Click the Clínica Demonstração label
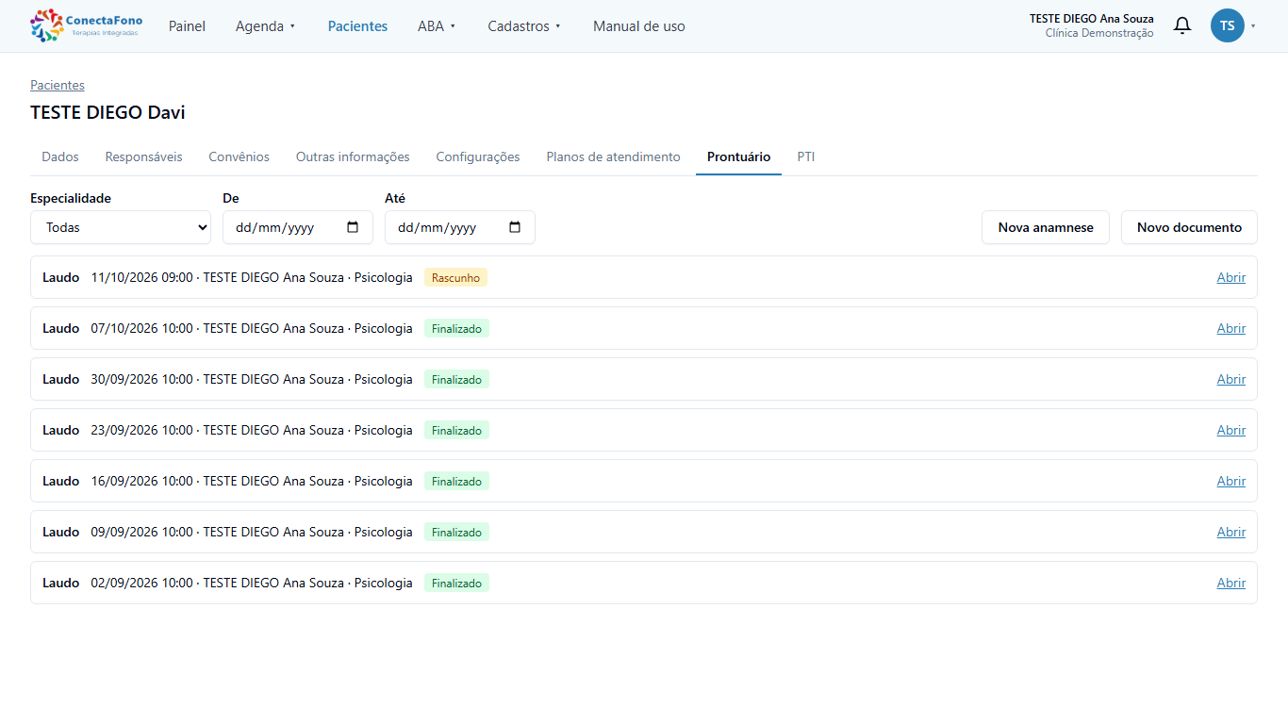This screenshot has height=724, width=1288. [1099, 33]
